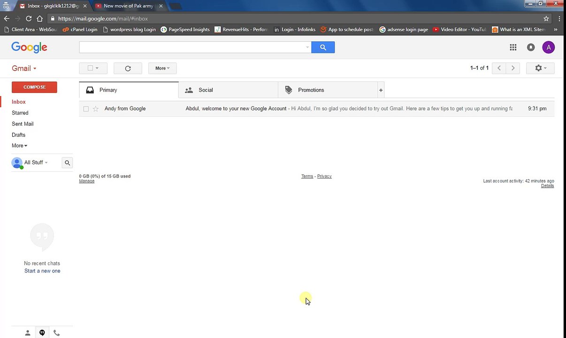Switch to the Social tab

[x=228, y=90]
